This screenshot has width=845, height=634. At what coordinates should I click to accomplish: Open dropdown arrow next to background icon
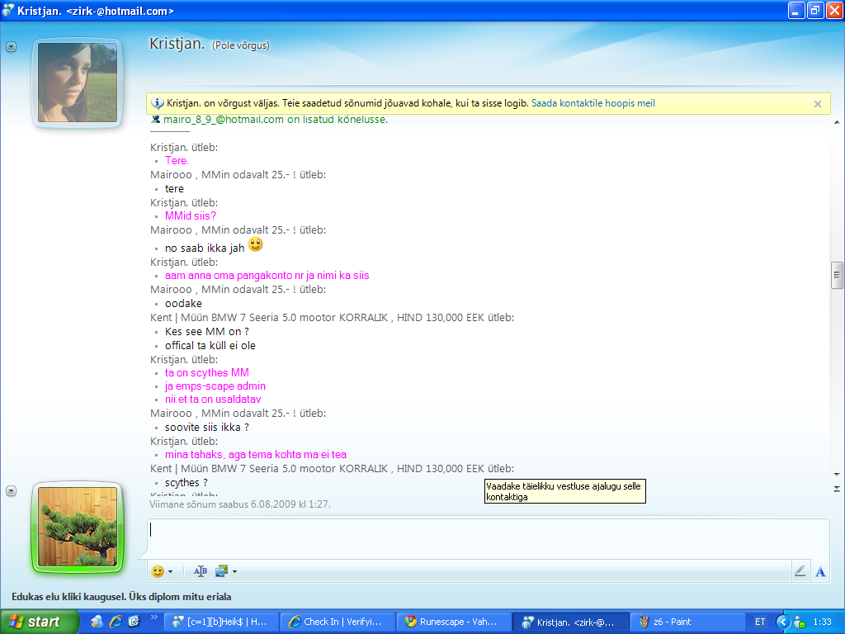234,571
